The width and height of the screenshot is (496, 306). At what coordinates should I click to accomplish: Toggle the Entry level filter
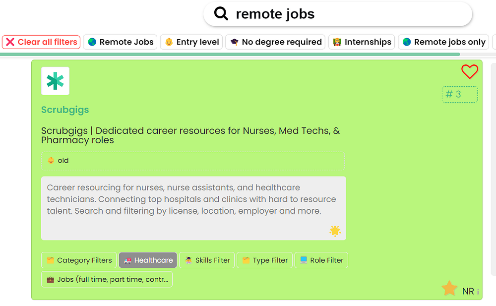click(191, 42)
